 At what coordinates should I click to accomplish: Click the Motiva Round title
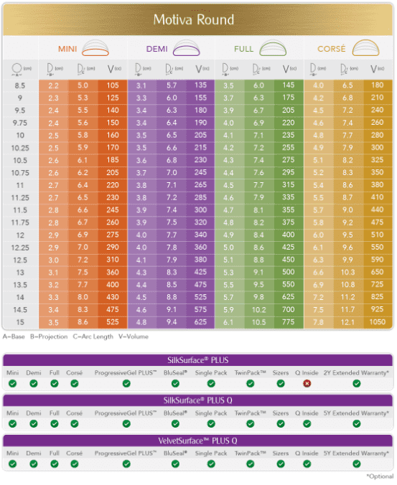click(x=194, y=19)
